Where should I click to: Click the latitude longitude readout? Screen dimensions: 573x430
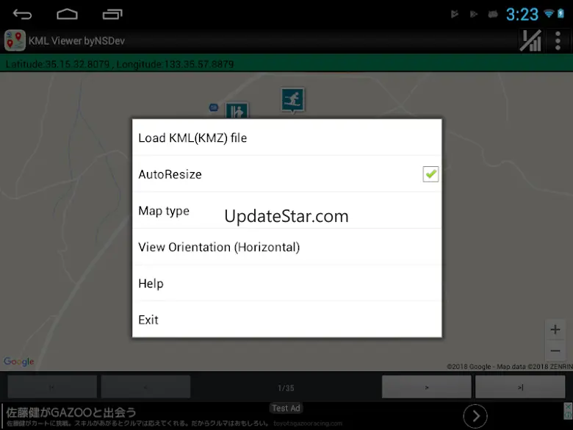click(x=120, y=65)
